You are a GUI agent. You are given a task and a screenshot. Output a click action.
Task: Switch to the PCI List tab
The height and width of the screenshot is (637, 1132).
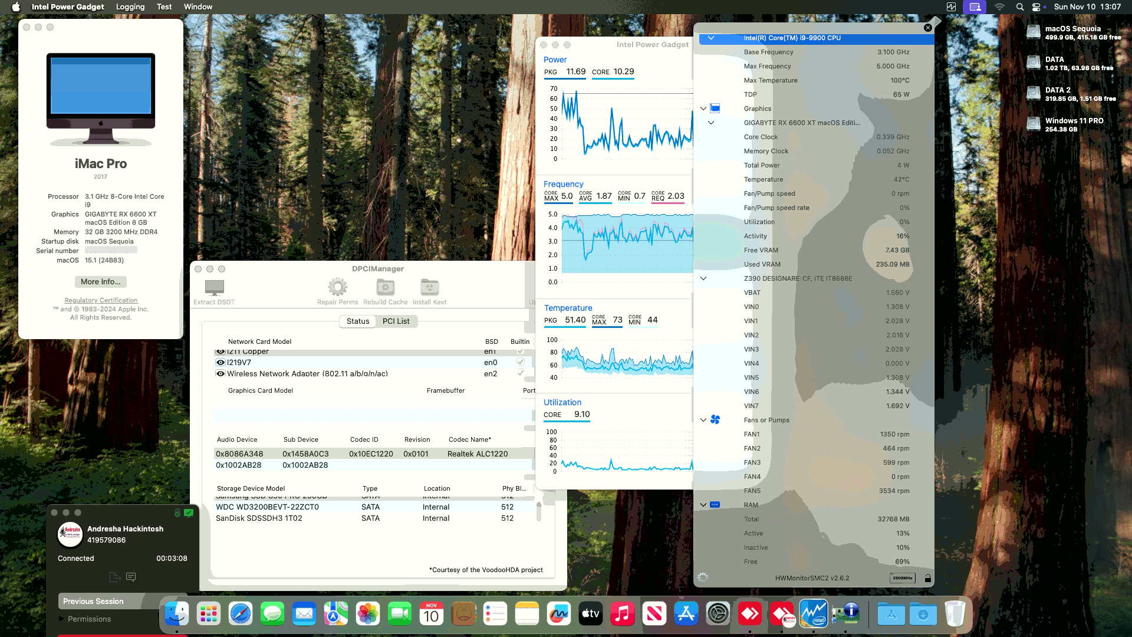coord(396,321)
